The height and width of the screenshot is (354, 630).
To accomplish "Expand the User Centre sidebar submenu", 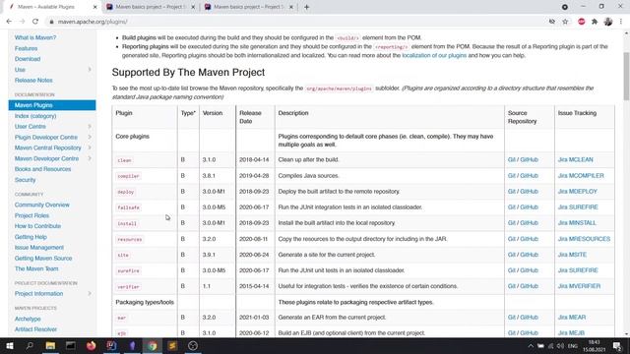I will click(90, 127).
